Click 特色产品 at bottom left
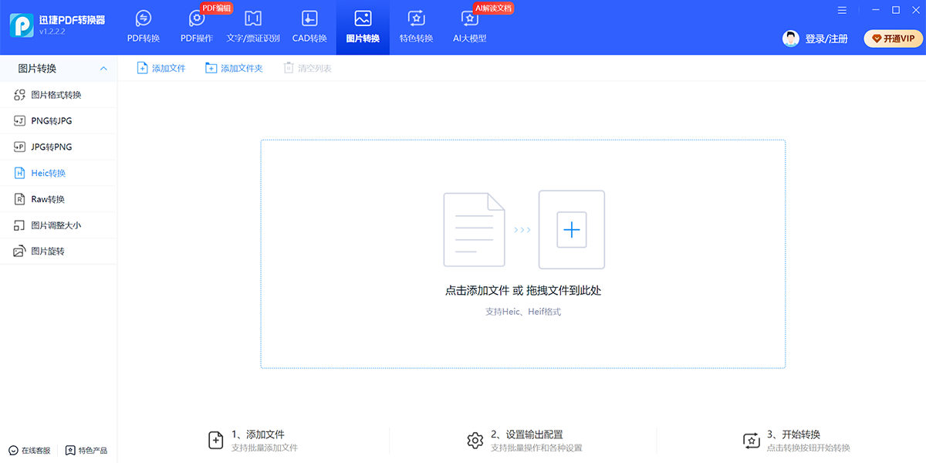The width and height of the screenshot is (926, 463). (x=86, y=450)
